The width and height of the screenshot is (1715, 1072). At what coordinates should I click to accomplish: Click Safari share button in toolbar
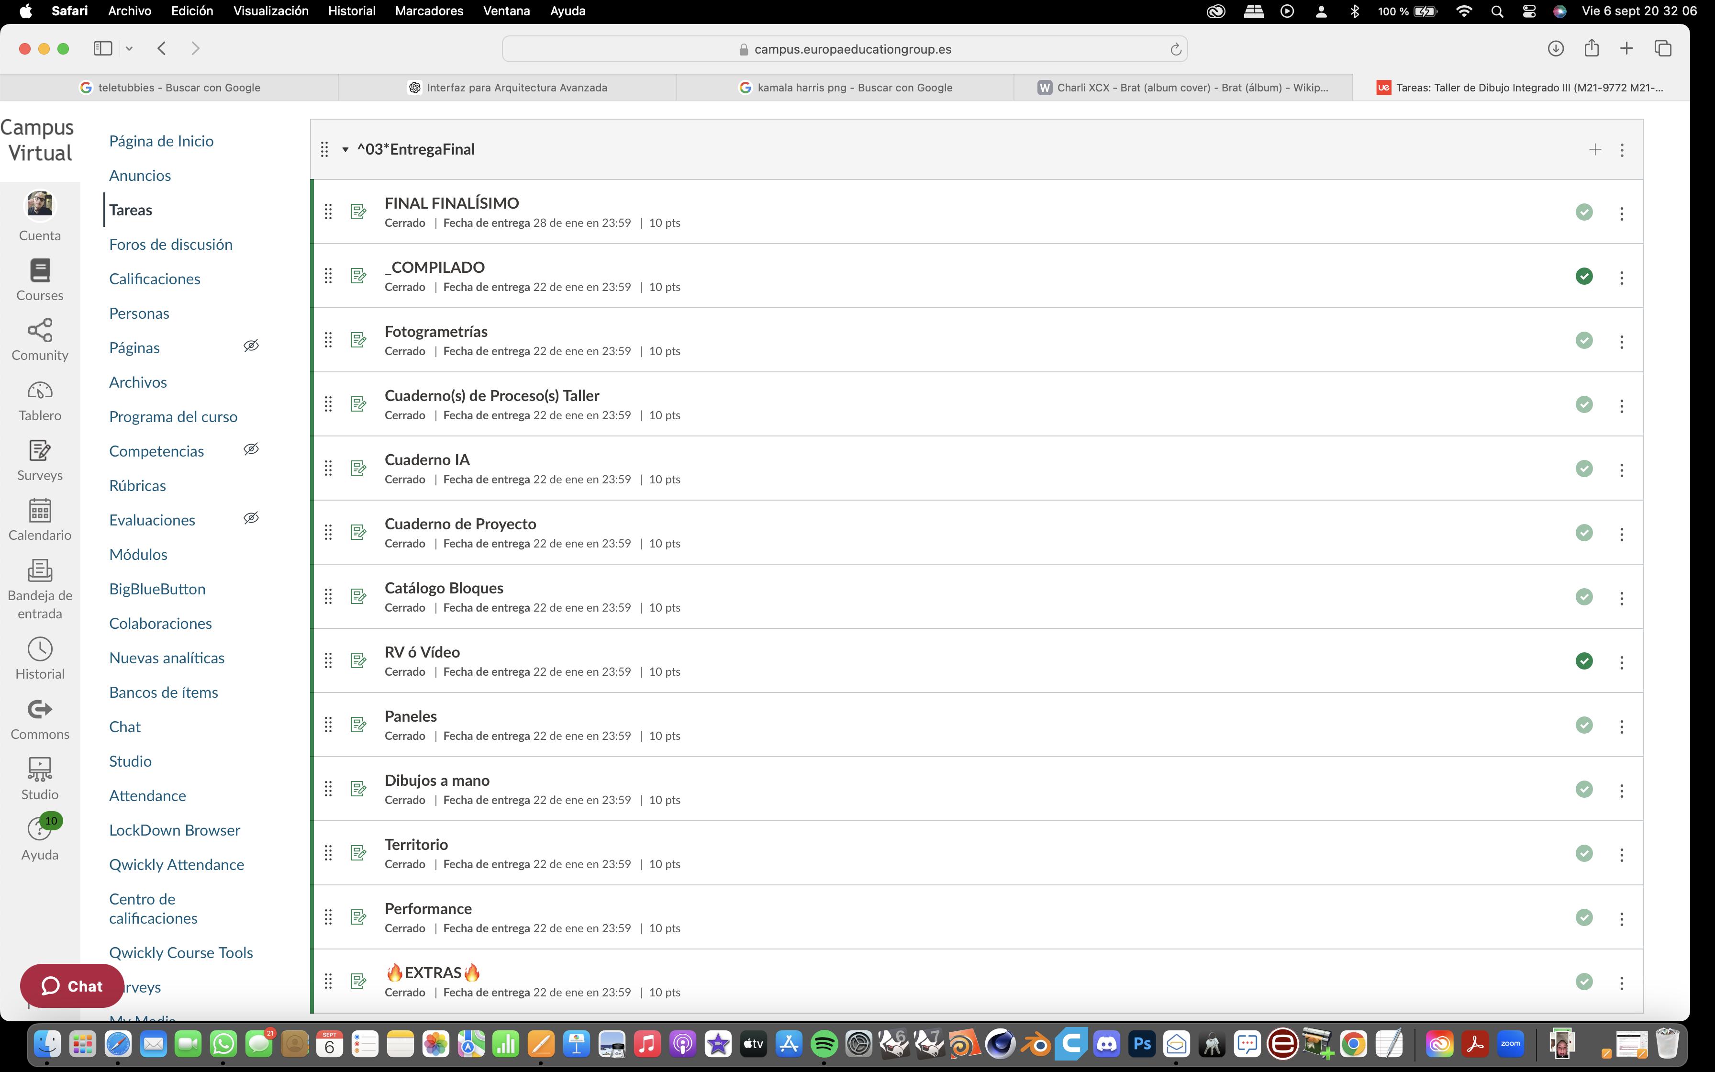[x=1592, y=48]
